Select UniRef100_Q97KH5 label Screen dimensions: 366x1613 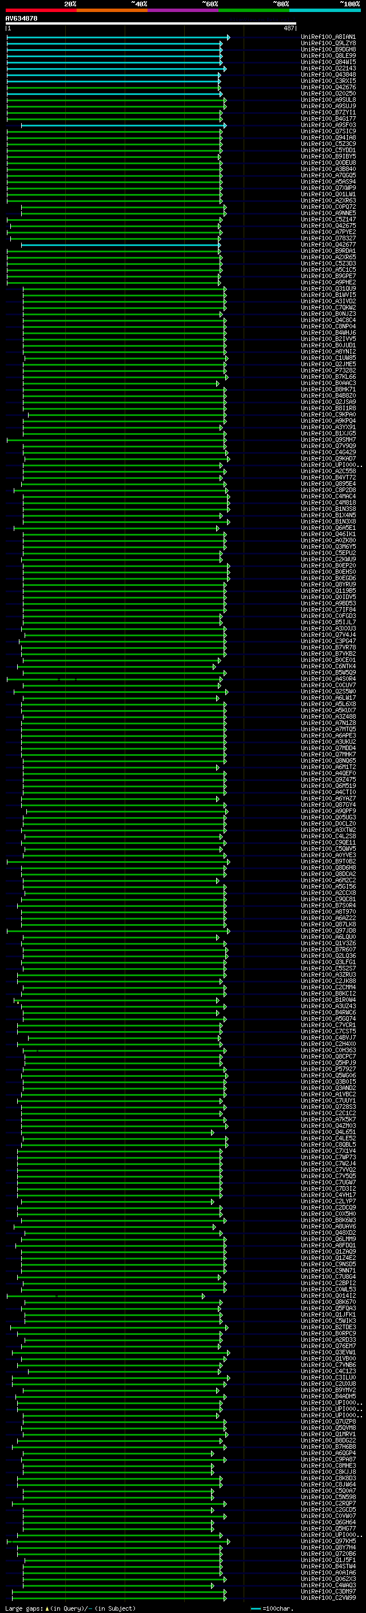tap(328, 1541)
